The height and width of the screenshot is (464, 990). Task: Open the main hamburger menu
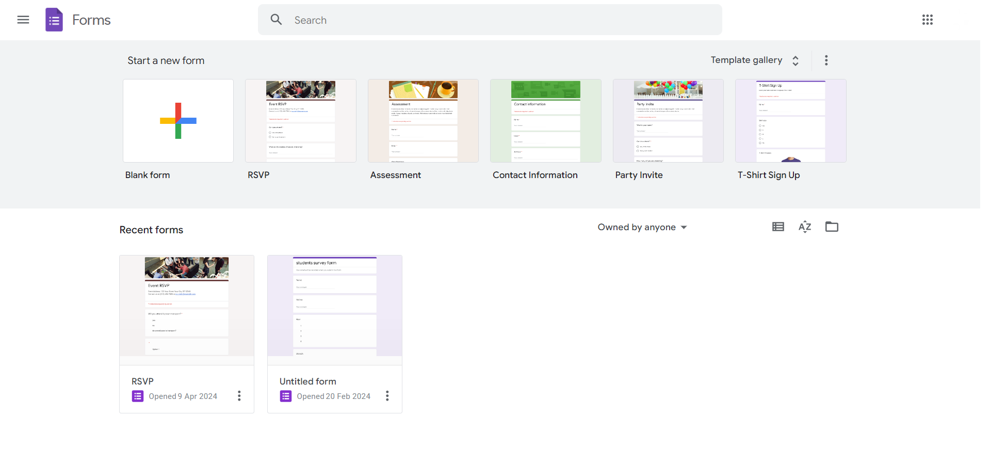click(23, 20)
